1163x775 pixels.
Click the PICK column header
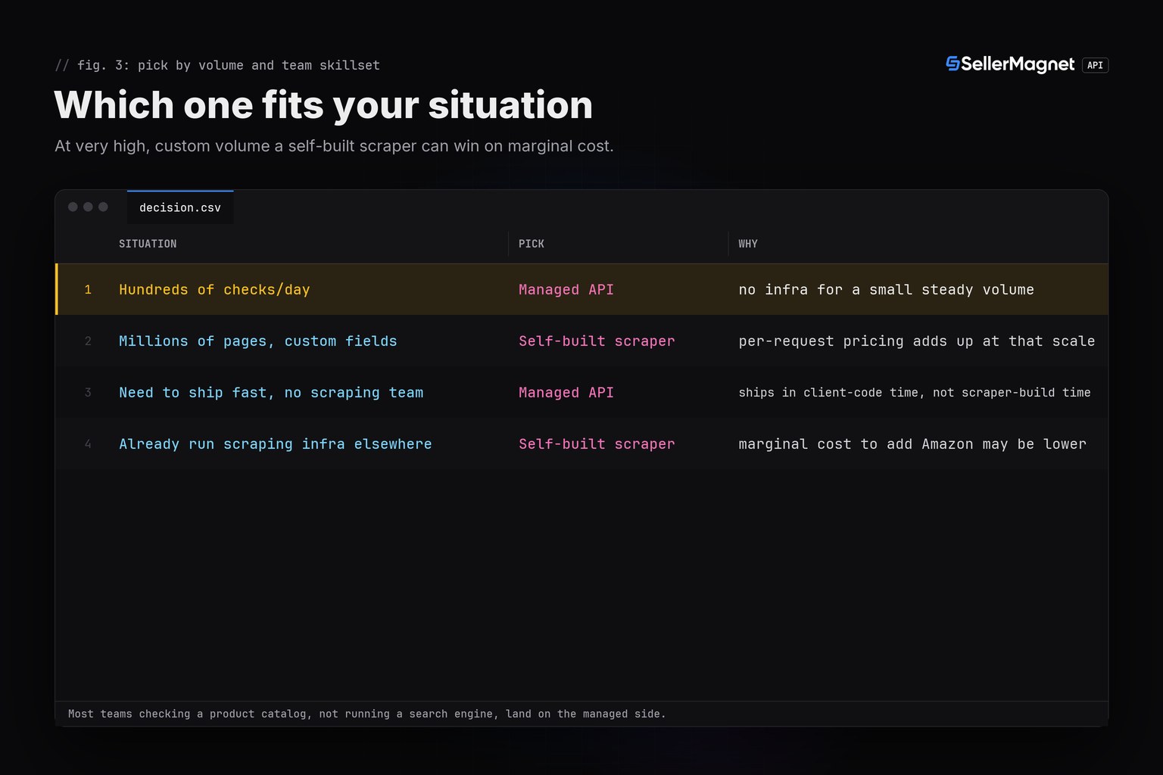[x=532, y=244]
